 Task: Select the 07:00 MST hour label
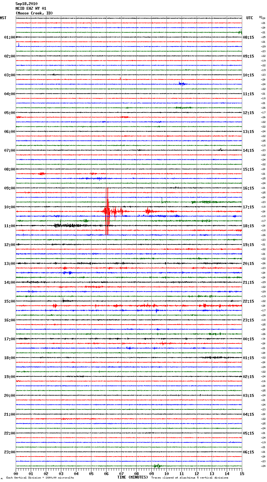click(x=9, y=151)
